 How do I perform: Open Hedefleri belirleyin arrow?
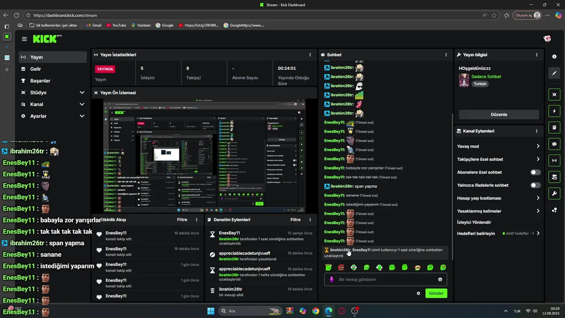538,233
